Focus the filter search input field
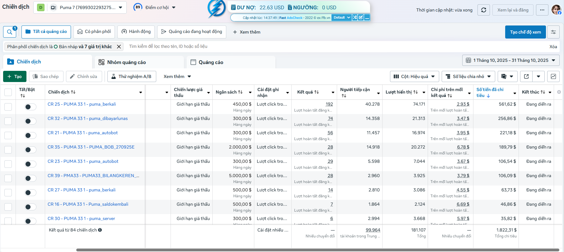This screenshot has height=252, width=564. coord(336,46)
